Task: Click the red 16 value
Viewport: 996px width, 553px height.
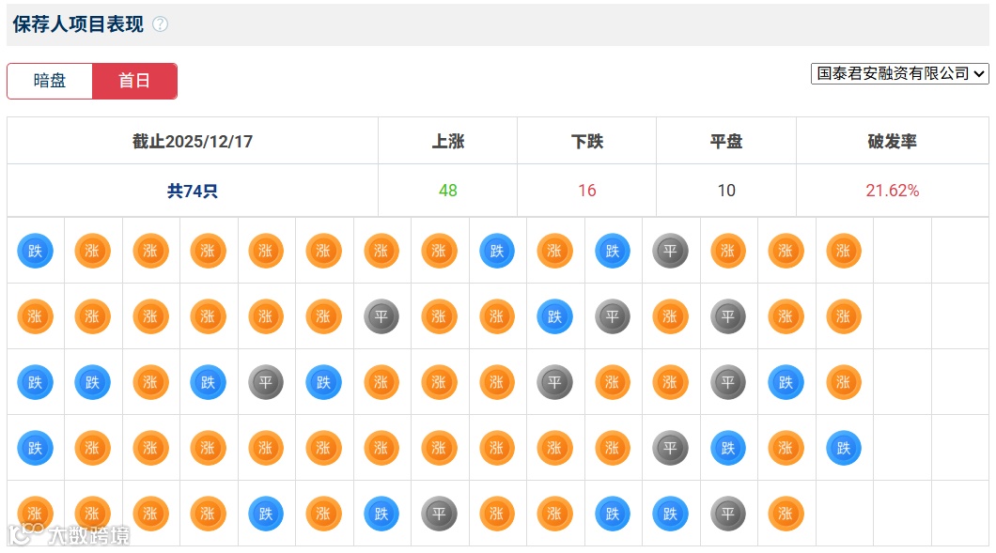Action: tap(587, 191)
